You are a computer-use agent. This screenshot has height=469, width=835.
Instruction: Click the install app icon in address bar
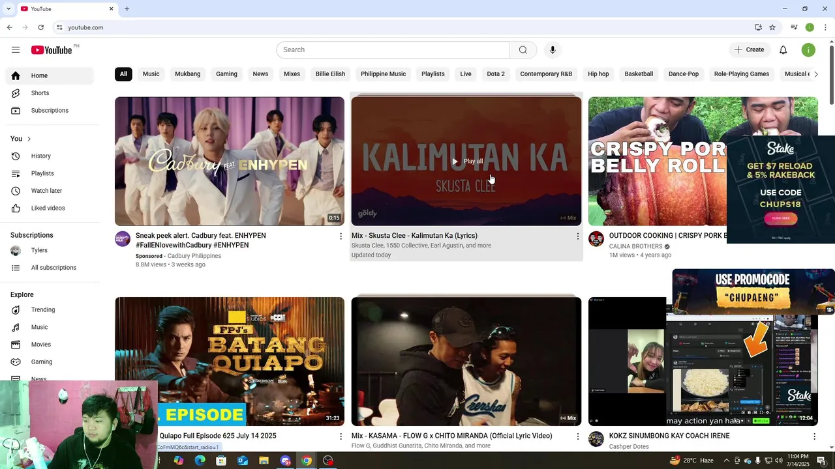pyautogui.click(x=758, y=27)
